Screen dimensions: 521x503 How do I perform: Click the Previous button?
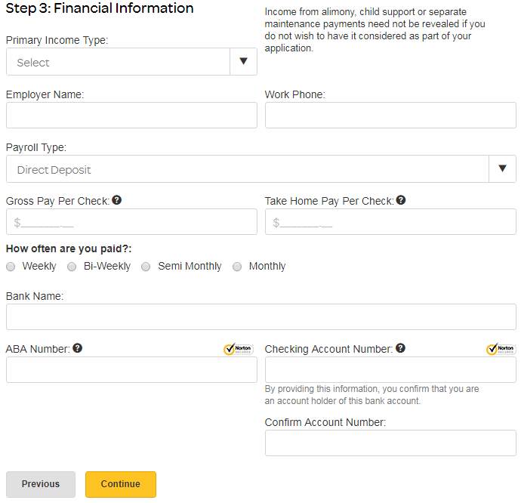click(x=41, y=484)
